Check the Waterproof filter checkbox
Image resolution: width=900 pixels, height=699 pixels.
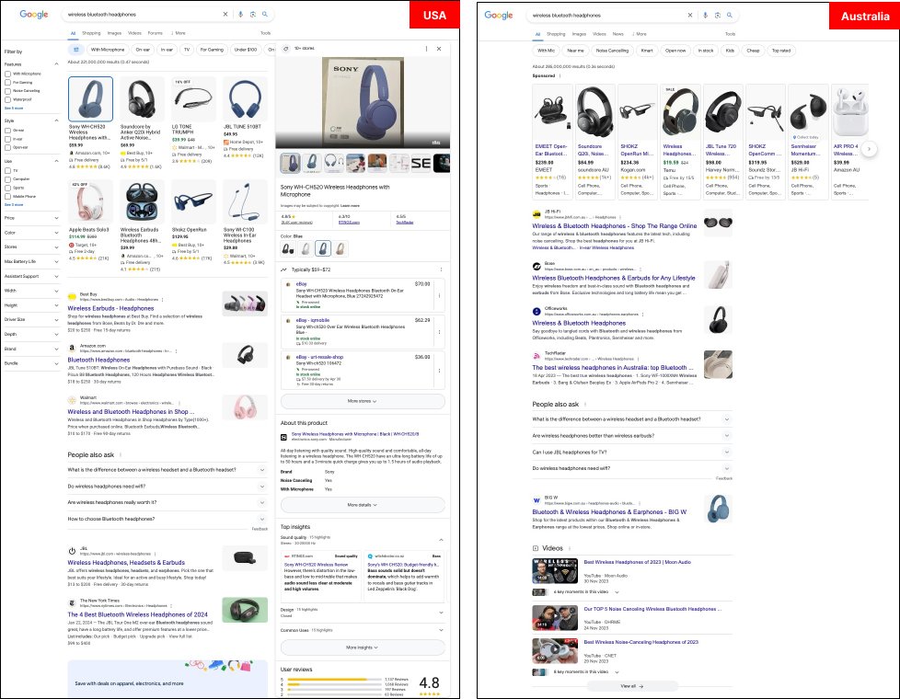click(7, 99)
